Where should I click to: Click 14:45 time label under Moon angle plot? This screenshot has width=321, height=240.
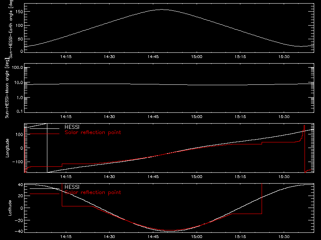(153, 117)
